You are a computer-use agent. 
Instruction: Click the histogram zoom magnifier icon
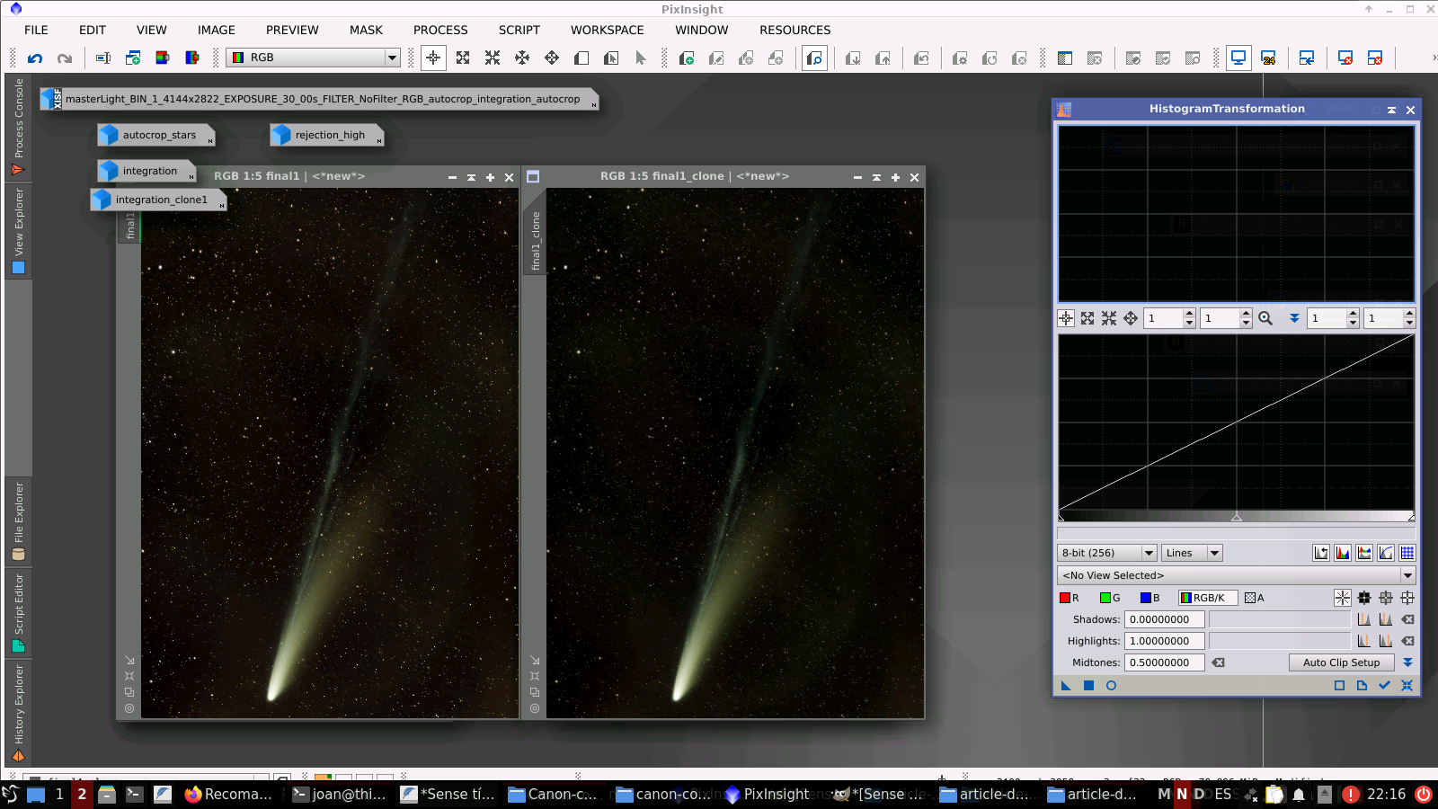(1265, 318)
